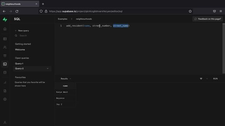This screenshot has height=126, width=225.
Task: Click the Supabase logo icon
Action: pyautogui.click(x=5, y=20)
